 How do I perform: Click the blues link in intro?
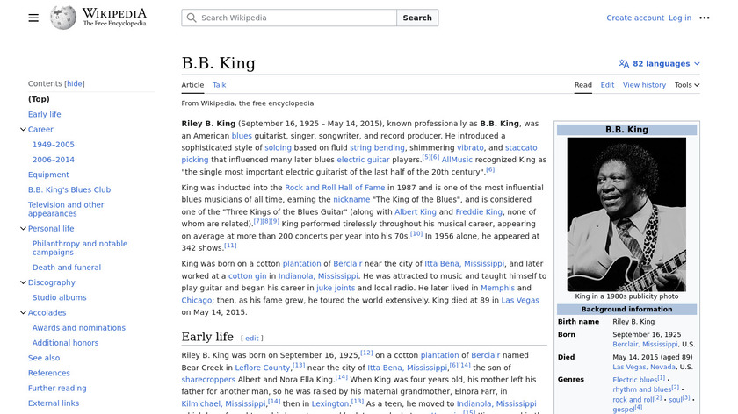242,136
